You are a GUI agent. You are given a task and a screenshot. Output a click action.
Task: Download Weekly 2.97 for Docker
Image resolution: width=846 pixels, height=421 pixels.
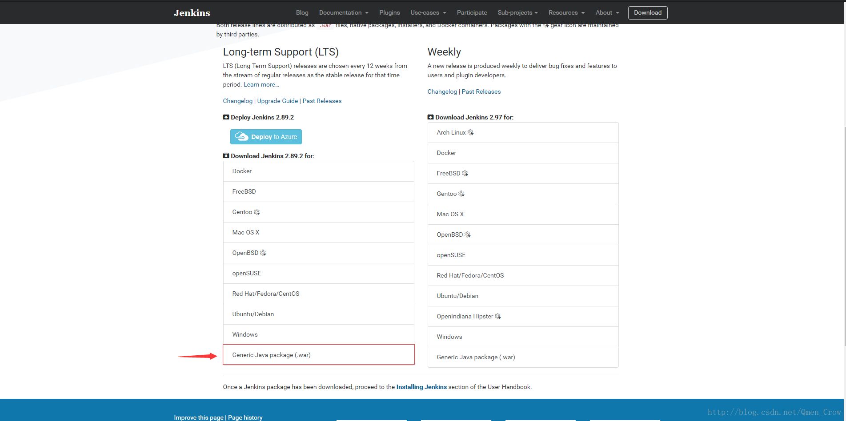(x=523, y=153)
